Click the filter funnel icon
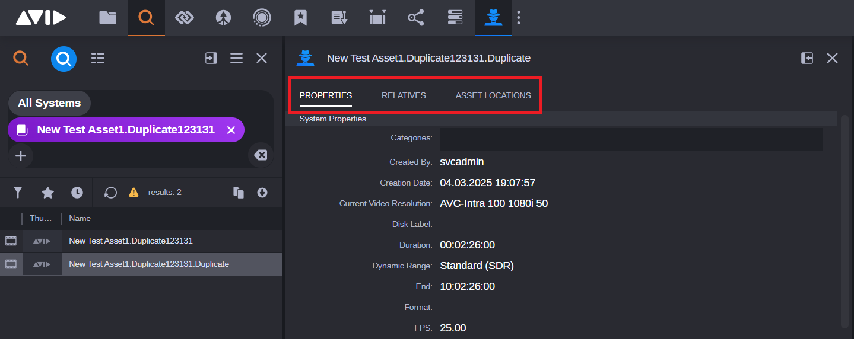This screenshot has width=854, height=339. click(x=18, y=193)
